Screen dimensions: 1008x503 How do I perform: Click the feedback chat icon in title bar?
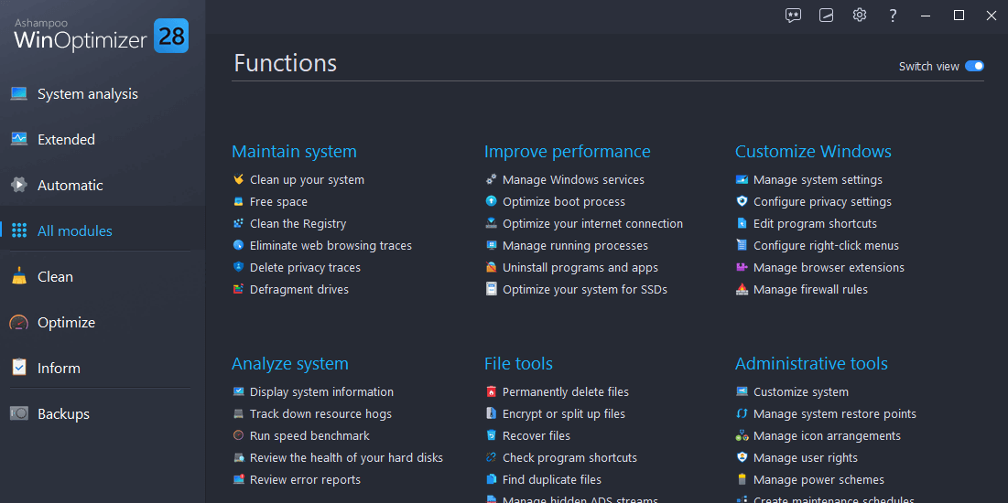point(793,16)
